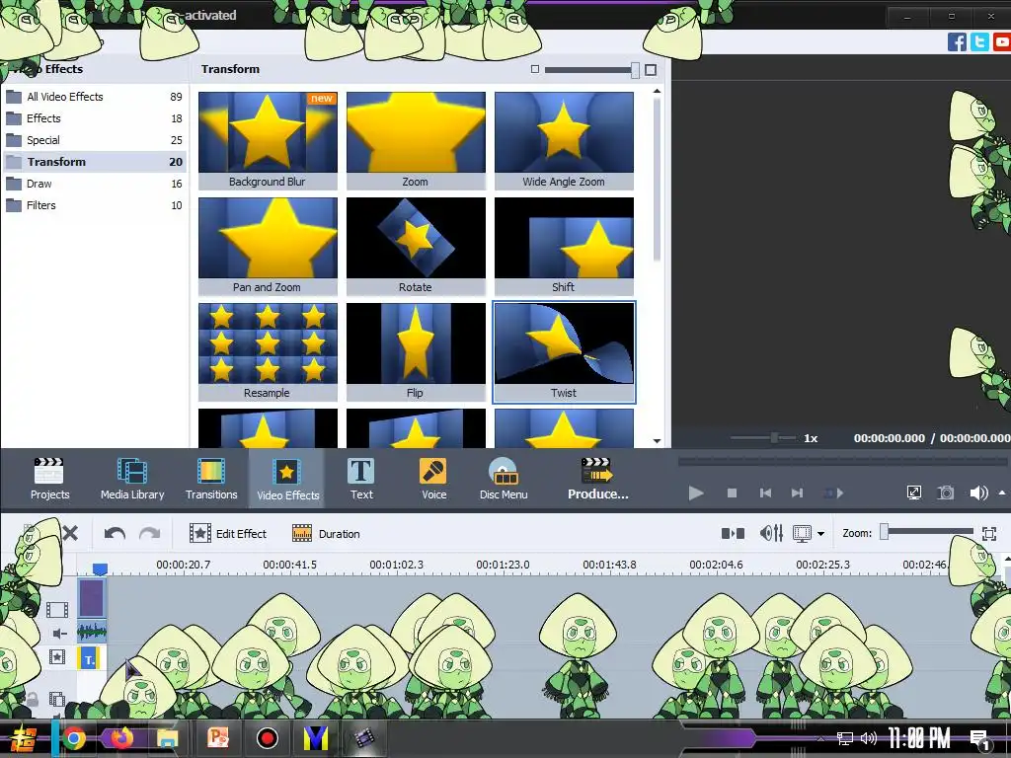Select the Resample effect

click(268, 352)
